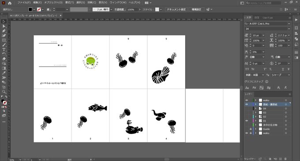Open the 効果(C) menu

(x=92, y=3)
